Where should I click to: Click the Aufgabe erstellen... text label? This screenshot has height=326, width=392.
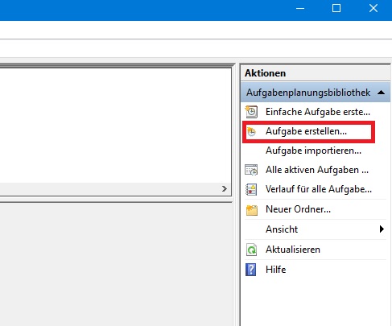[x=306, y=131]
